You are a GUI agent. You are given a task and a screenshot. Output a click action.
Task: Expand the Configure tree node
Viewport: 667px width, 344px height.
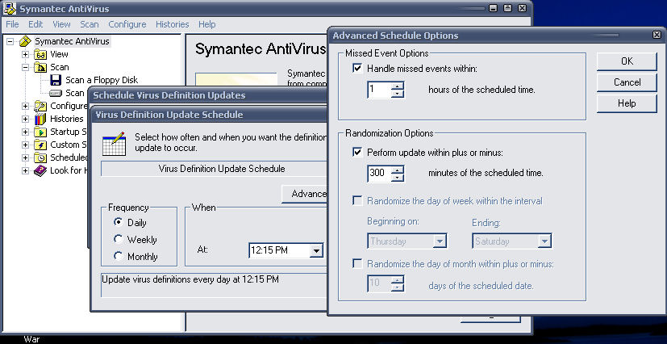26,106
